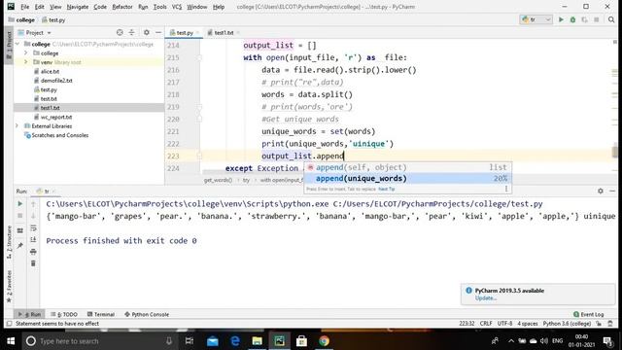Viewport: 622px width, 350px height.
Task: Open the File menu
Action: click(x=24, y=7)
